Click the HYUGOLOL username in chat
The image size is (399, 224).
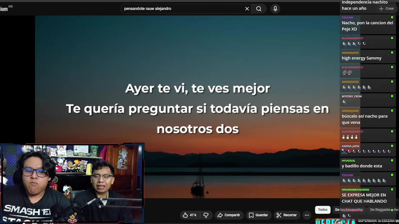[x=348, y=161]
